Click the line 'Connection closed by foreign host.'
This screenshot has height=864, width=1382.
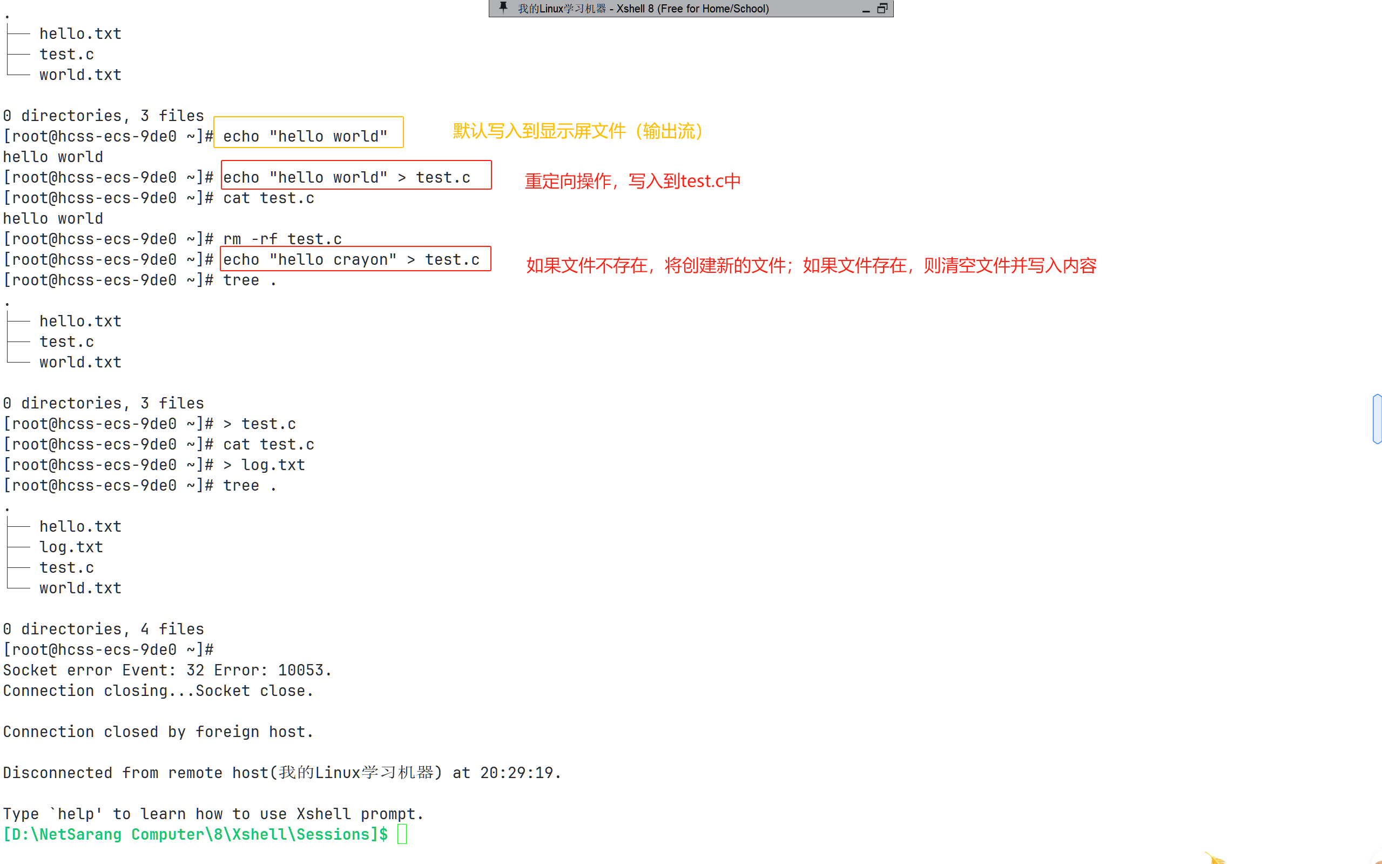pyautogui.click(x=158, y=732)
